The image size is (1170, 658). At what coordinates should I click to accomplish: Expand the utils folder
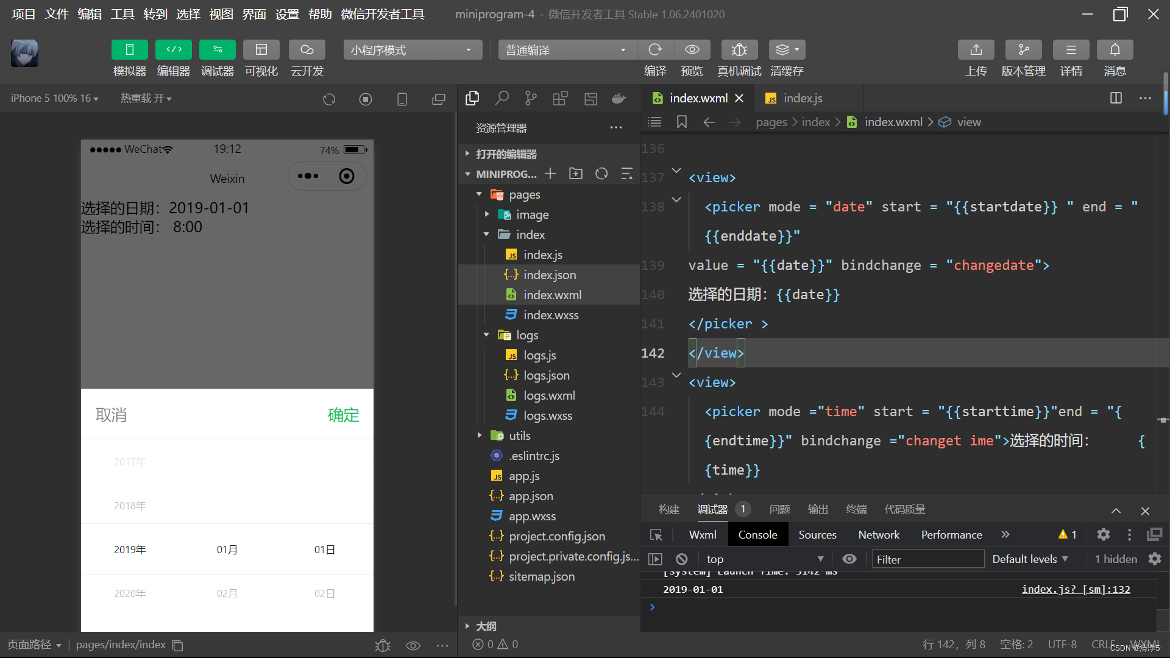[519, 436]
